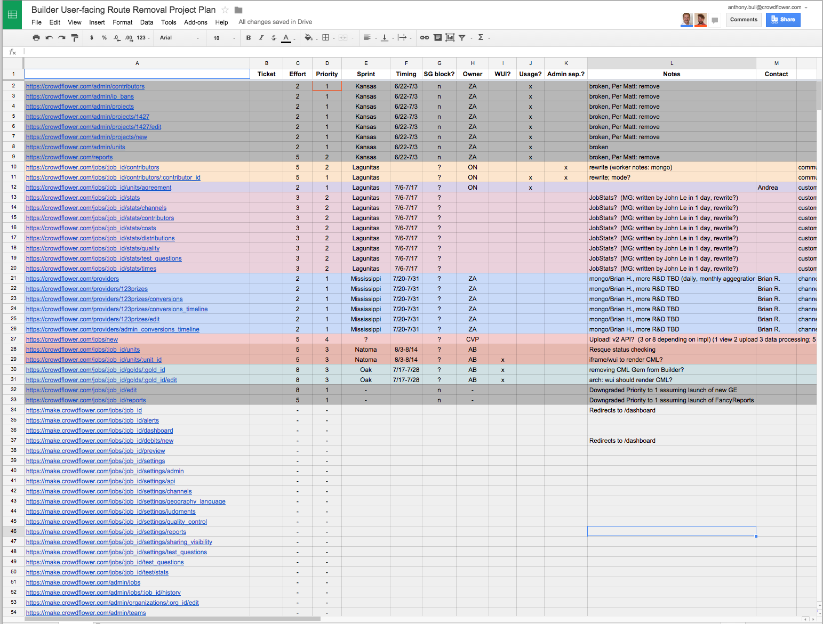Open the vertical align dropdown
This screenshot has width=823, height=624.
click(x=387, y=38)
